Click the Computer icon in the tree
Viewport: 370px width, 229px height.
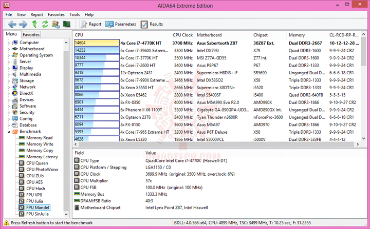15,43
